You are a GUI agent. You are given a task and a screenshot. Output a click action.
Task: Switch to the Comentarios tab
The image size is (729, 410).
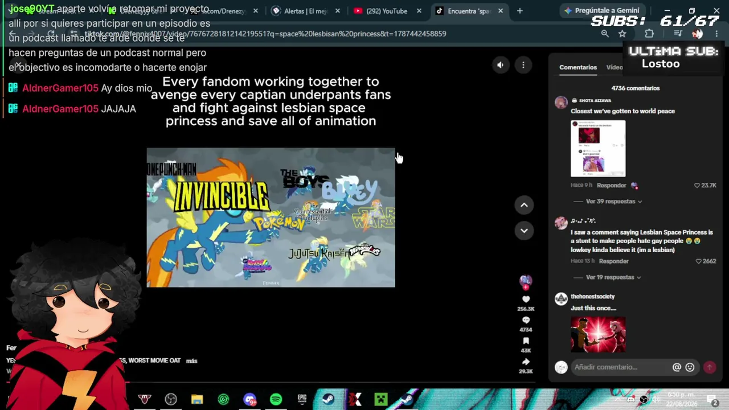tap(578, 67)
